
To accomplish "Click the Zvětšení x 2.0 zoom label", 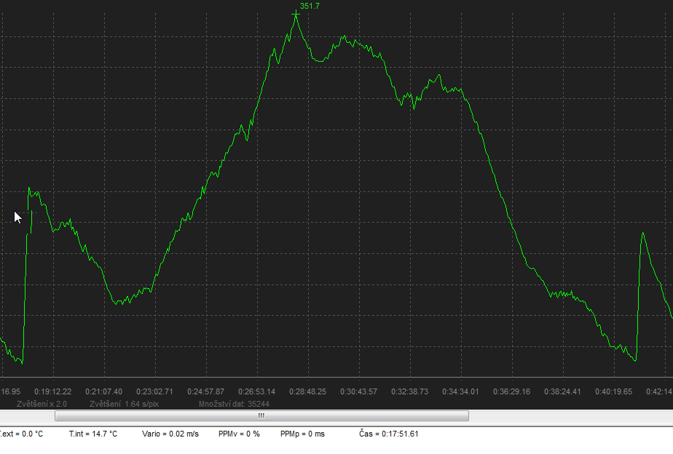I will (x=42, y=404).
